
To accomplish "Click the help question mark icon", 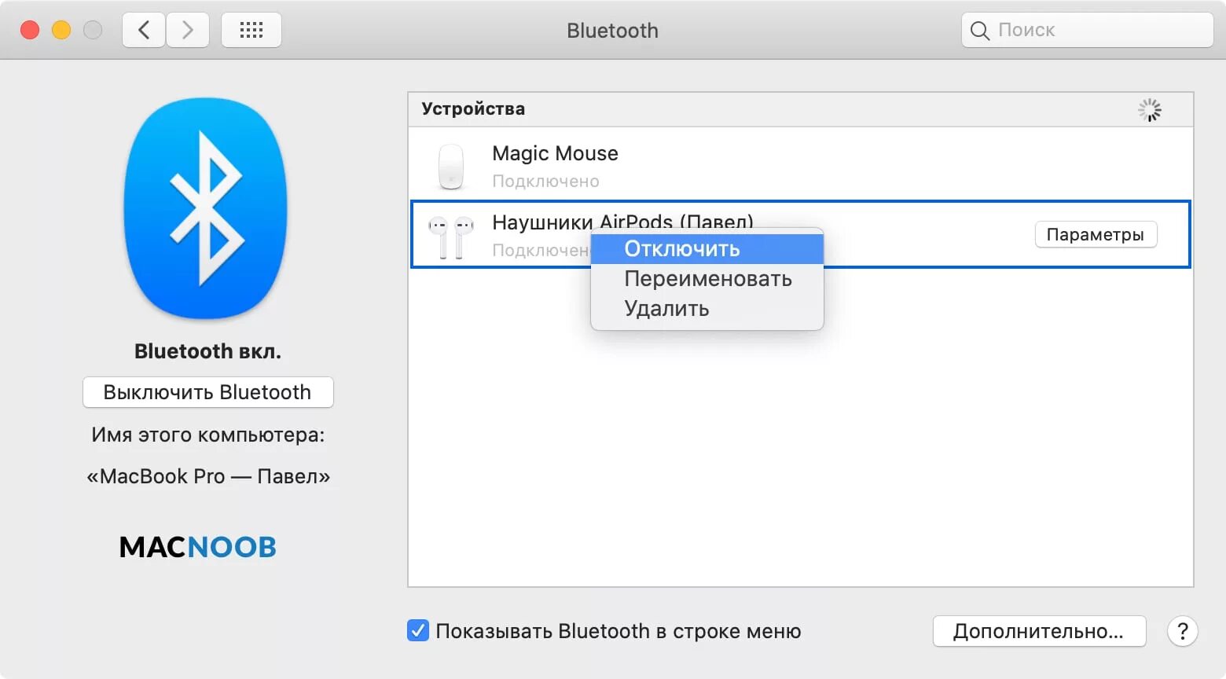I will [x=1184, y=631].
